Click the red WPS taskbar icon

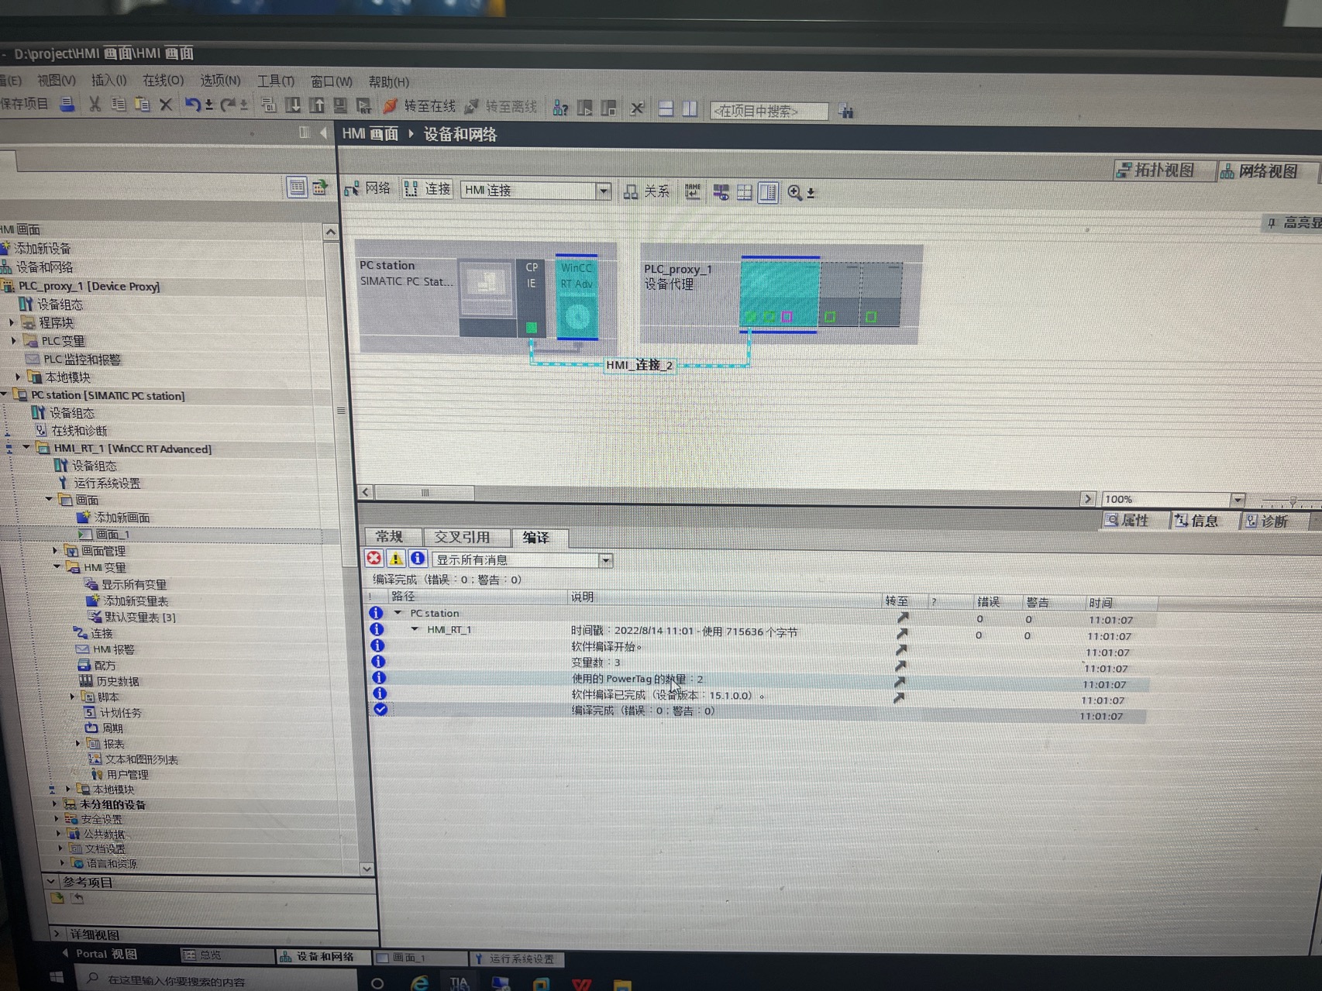coord(581,984)
